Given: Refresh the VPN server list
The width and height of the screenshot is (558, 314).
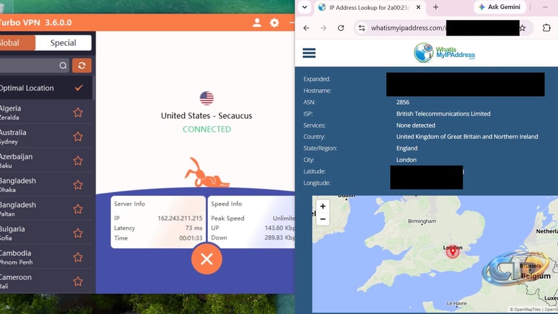Looking at the screenshot, I should click(82, 65).
